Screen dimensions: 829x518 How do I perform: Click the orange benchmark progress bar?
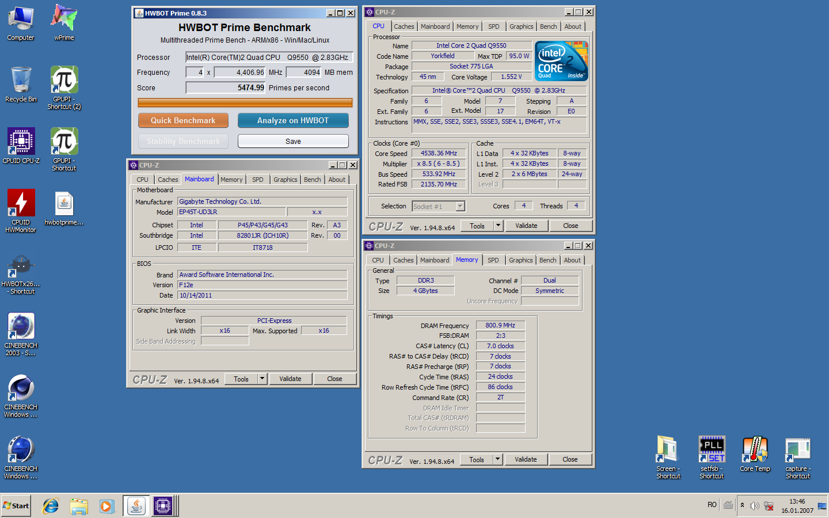pos(245,102)
